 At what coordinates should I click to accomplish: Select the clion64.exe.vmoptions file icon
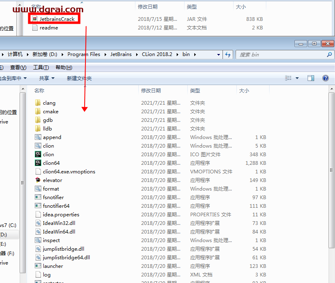click(38, 171)
